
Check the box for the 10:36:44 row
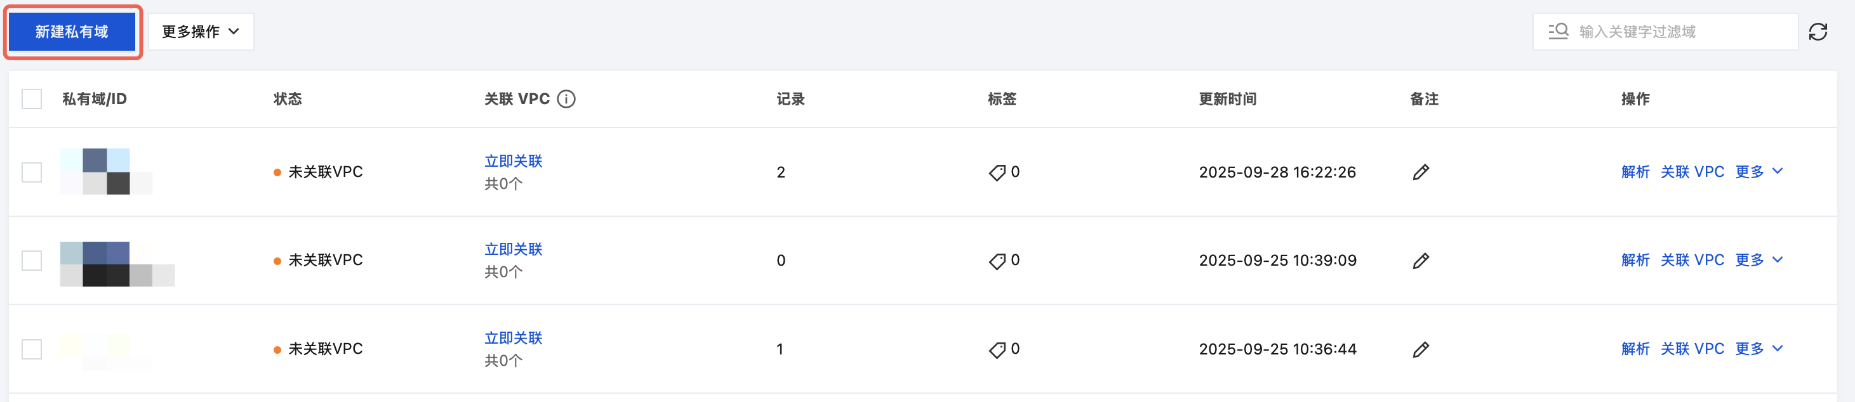pos(32,349)
